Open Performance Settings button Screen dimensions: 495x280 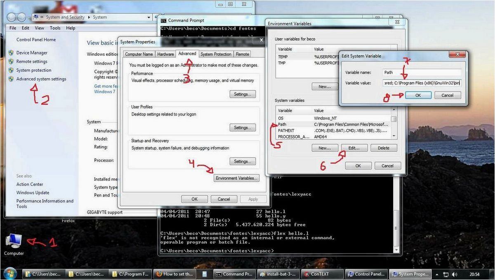coord(243,94)
